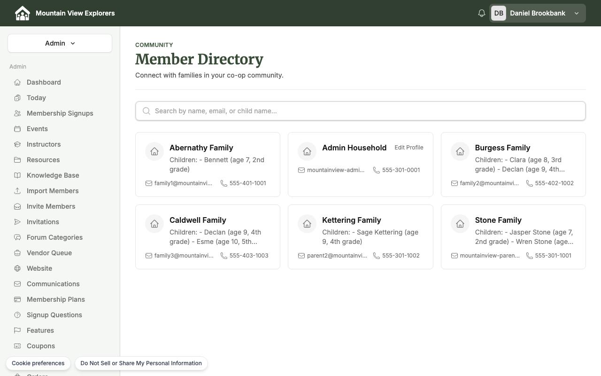Click the Vendor Queue icon
Viewport: 601px width, 376px height.
(17, 253)
